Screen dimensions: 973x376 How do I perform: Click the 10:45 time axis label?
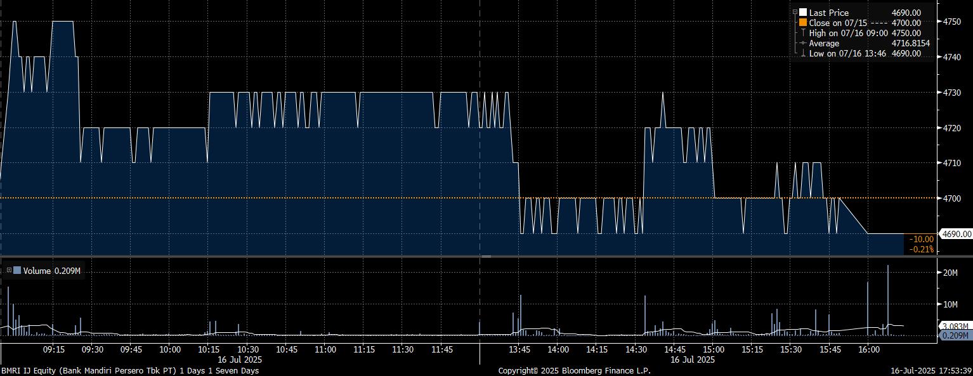pyautogui.click(x=287, y=349)
